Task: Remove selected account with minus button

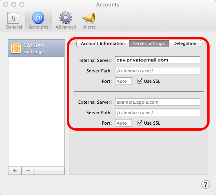Action: pyautogui.click(x=28, y=171)
